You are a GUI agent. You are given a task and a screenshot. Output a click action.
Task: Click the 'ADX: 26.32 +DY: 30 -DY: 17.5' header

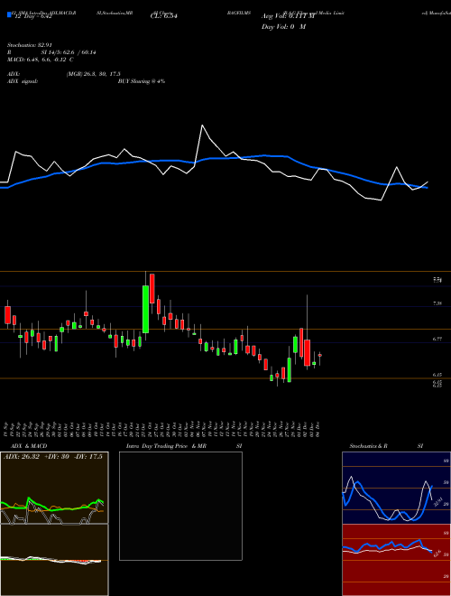[53, 457]
